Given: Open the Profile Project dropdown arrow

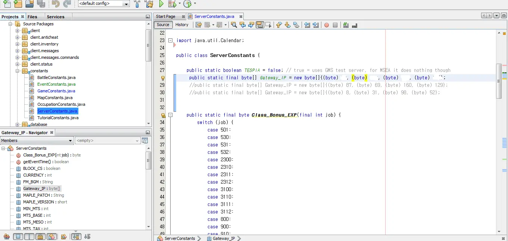Looking at the screenshot, I should (195, 4).
